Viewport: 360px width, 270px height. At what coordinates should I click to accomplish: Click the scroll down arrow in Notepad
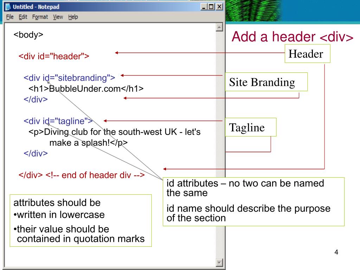(x=219, y=262)
